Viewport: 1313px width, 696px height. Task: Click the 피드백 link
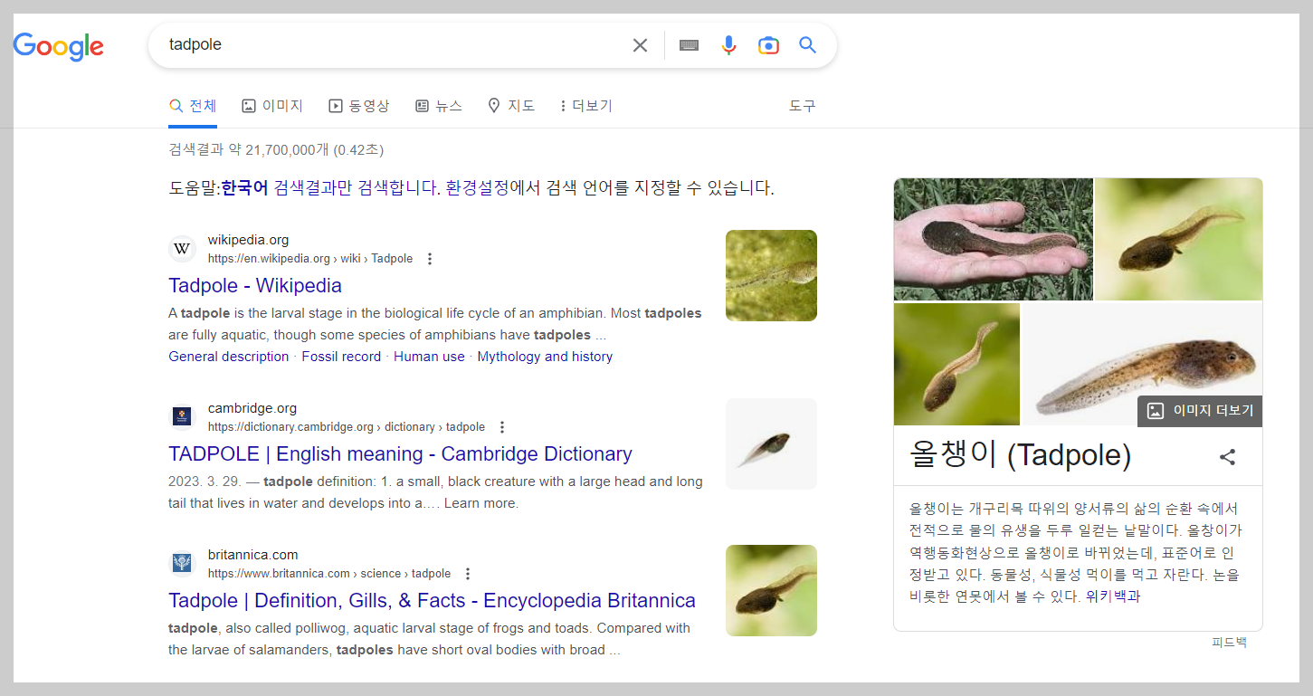click(1229, 643)
